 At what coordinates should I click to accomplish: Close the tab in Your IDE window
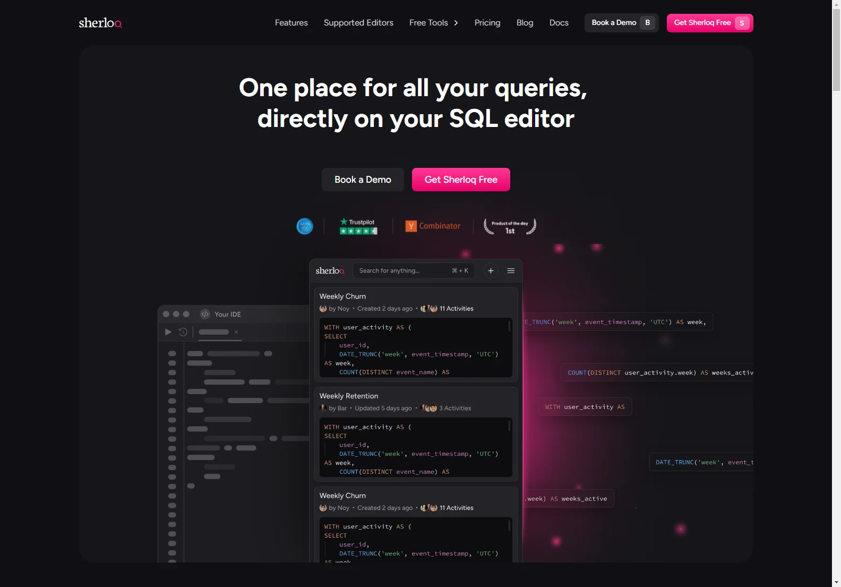tap(236, 332)
